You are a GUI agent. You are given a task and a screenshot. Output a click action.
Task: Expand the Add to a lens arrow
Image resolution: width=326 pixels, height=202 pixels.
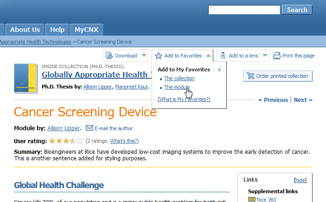(265, 56)
